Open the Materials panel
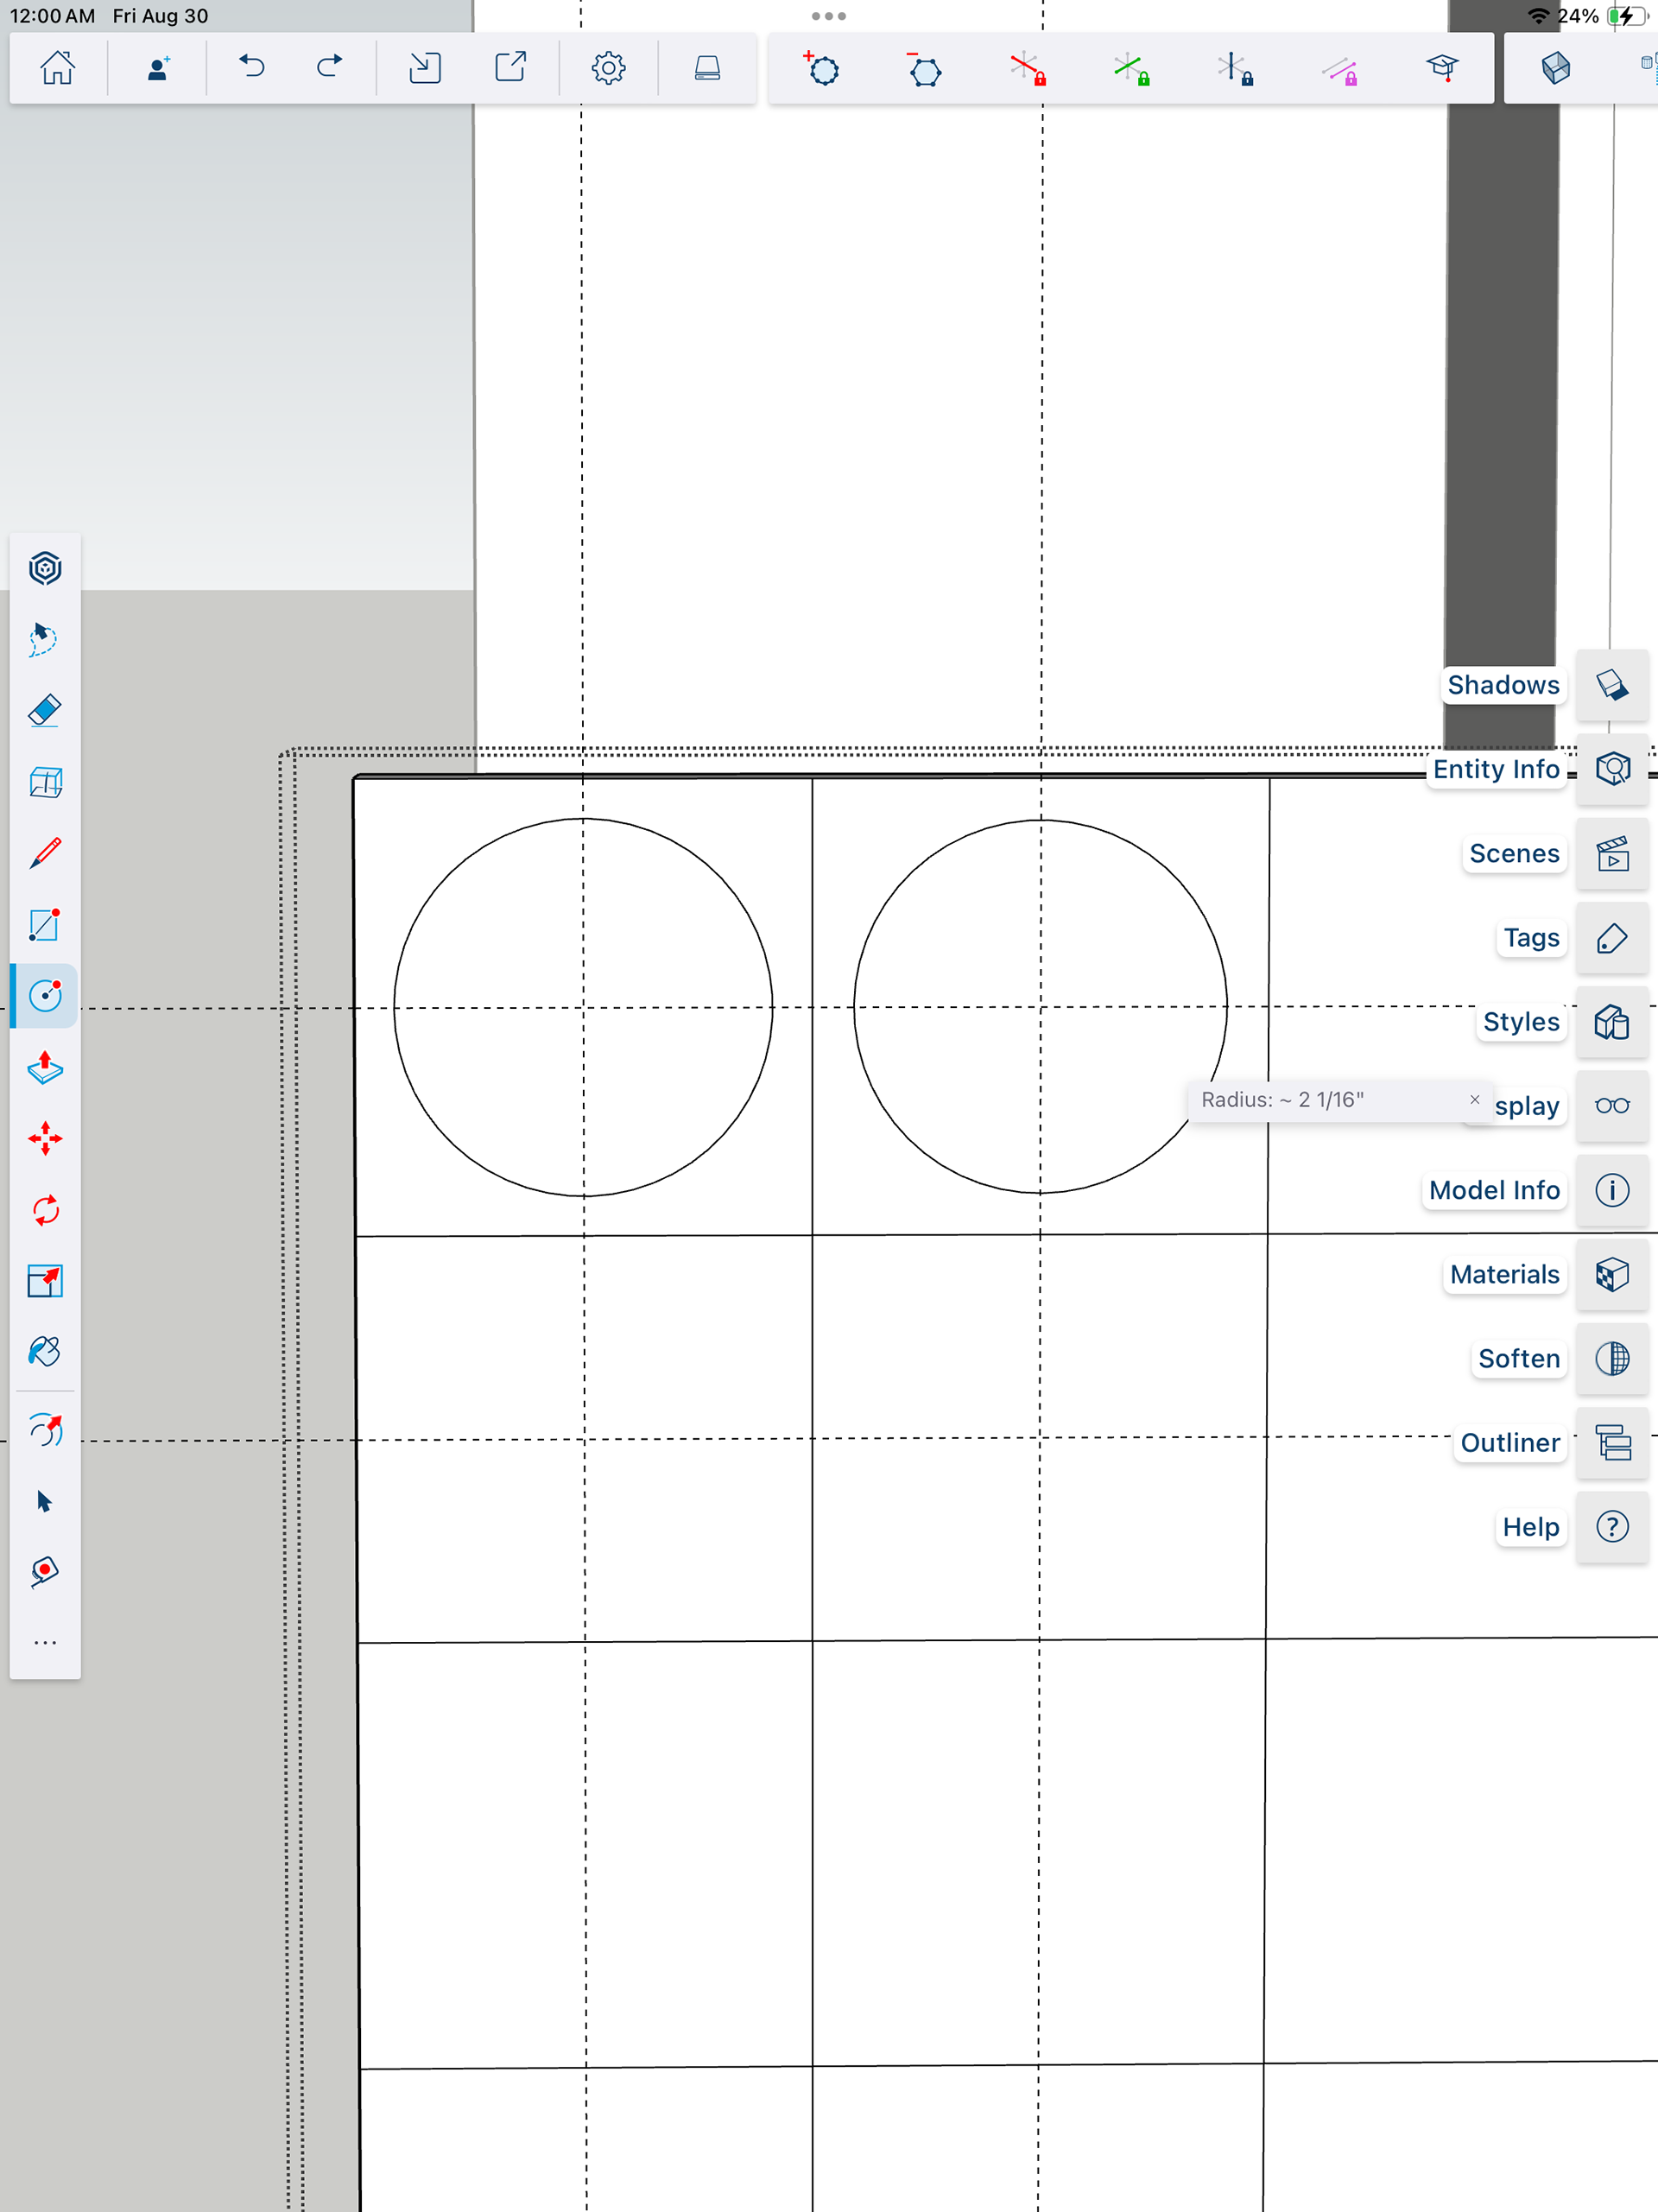Viewport: 1658px width, 2212px height. [1611, 1274]
